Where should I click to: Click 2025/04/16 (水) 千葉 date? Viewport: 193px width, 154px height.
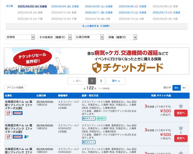pyautogui.click(x=64, y=19)
